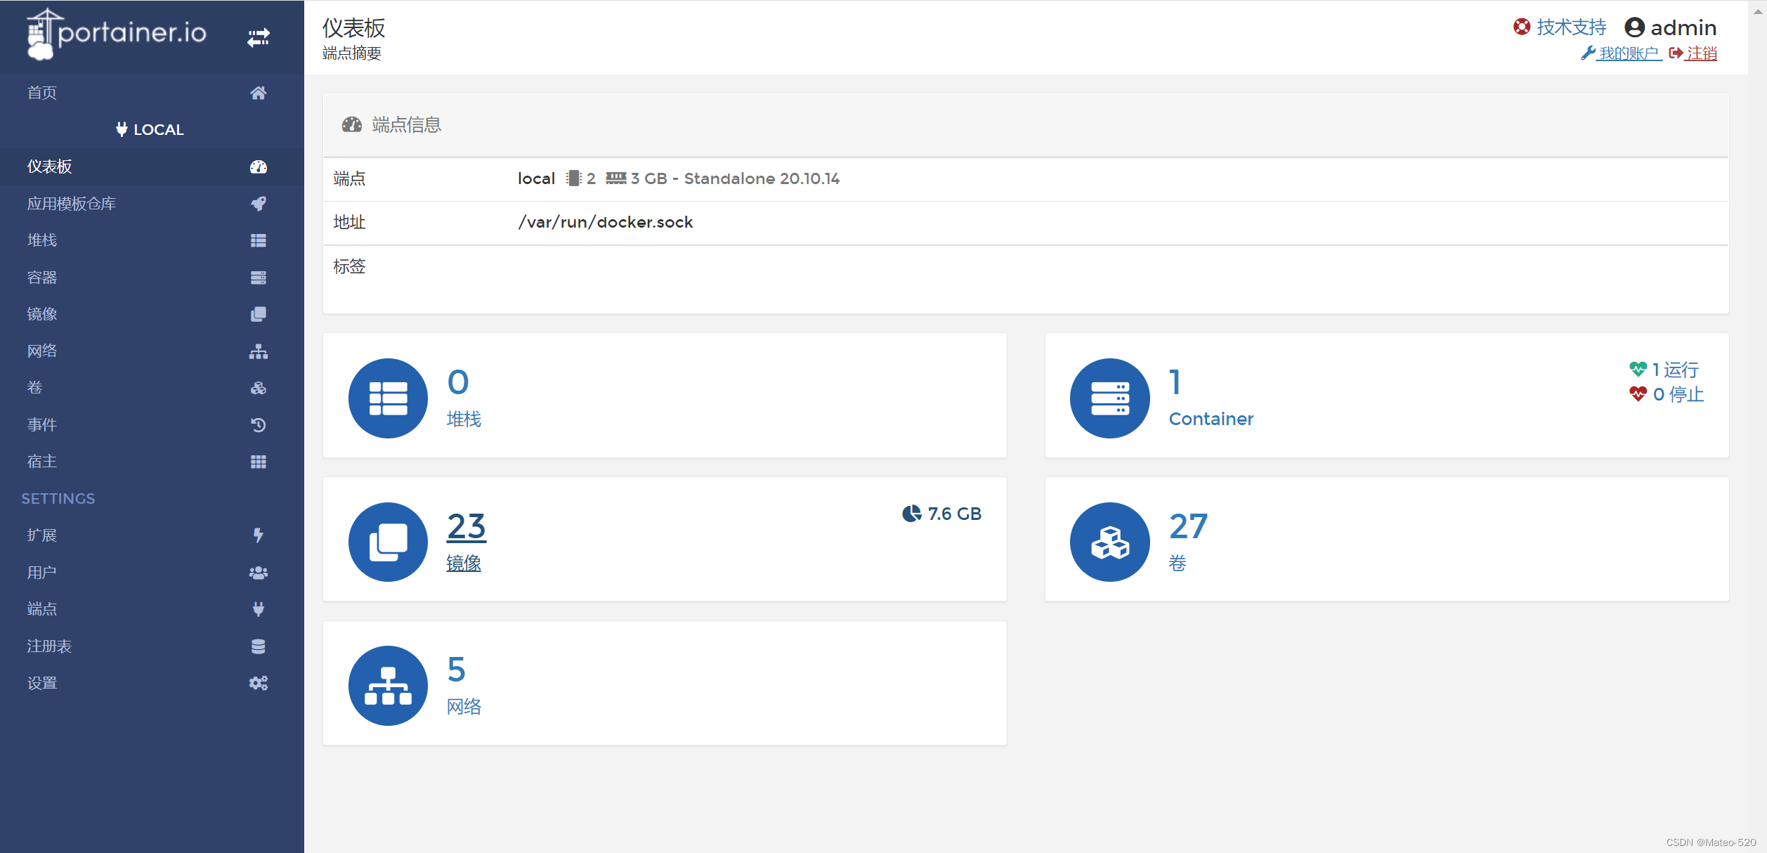Click the endpoints plug icon in settings
This screenshot has height=853, width=1767.
(259, 609)
